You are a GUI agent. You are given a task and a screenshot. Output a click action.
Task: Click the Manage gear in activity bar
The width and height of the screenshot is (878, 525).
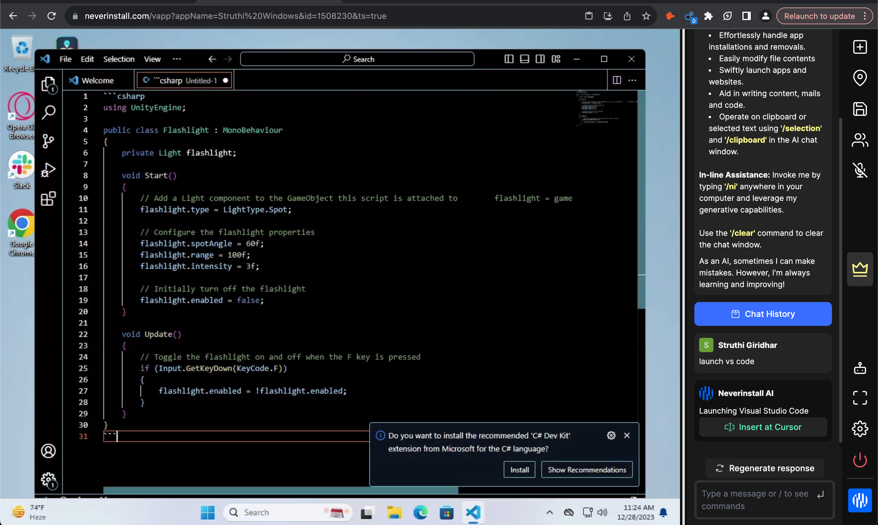click(48, 480)
